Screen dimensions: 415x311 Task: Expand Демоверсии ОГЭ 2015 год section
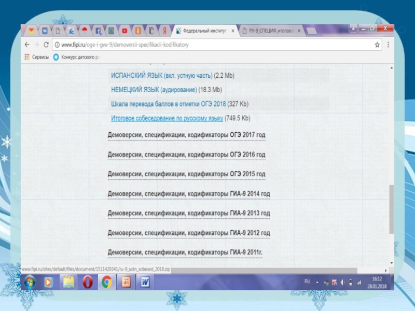coord(186,174)
